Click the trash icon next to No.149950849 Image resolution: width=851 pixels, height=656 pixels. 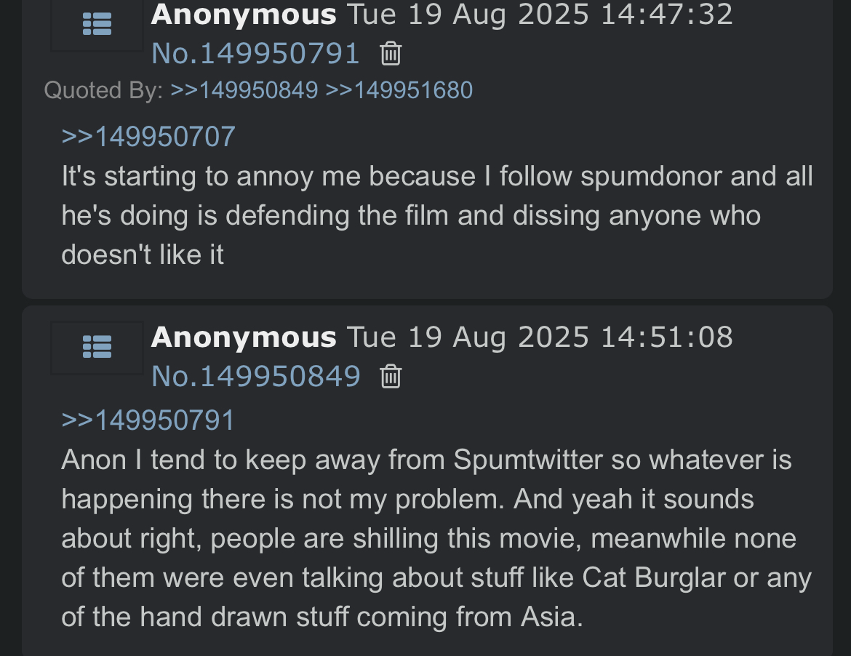pyautogui.click(x=391, y=376)
